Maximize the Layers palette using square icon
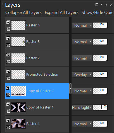Screen dimensions: 114x133 pyautogui.click(x=97, y=4)
